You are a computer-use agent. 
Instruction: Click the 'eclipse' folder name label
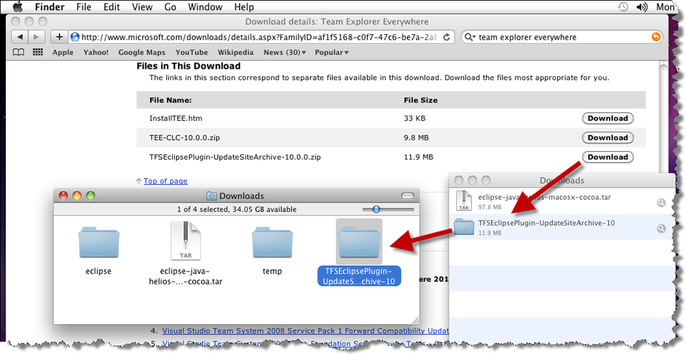click(98, 271)
